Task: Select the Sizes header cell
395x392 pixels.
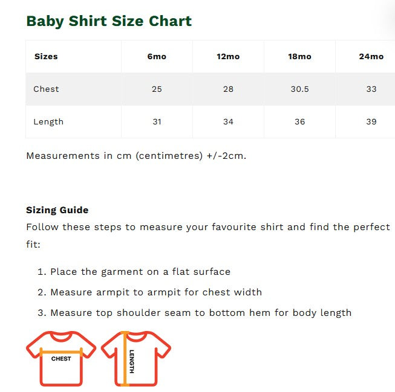Action: 46,57
